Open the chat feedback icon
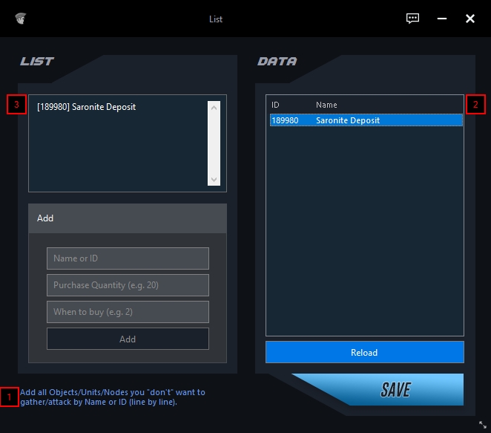Screen dimensions: 491x433 point(413,19)
